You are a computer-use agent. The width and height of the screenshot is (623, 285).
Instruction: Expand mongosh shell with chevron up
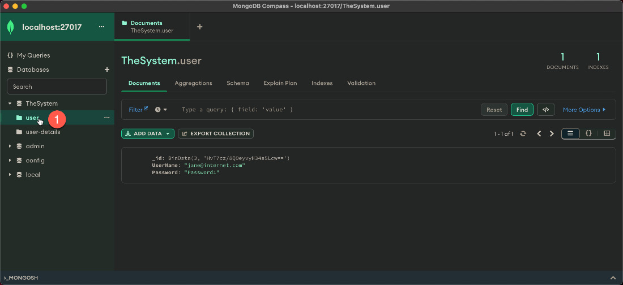tap(613, 278)
